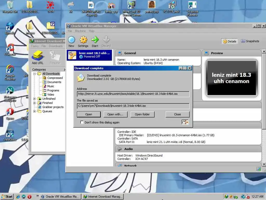This screenshot has height=200, width=266.
Task: Check Don't show this dialog again
Action: coord(82,122)
